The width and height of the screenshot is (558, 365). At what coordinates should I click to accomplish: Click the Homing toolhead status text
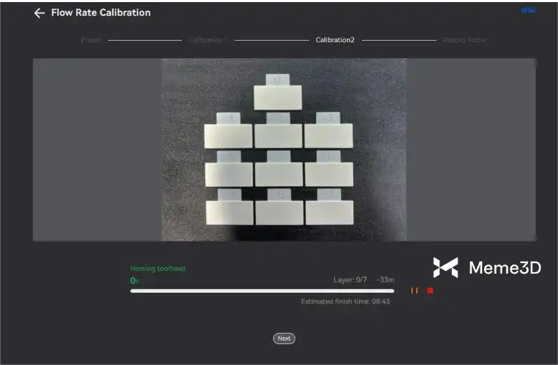(158, 269)
